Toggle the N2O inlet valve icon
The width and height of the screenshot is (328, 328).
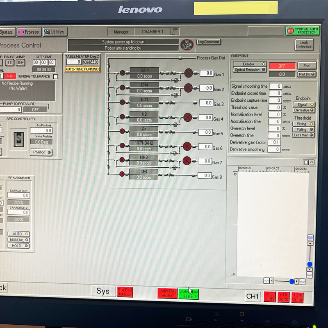[x=122, y=102]
